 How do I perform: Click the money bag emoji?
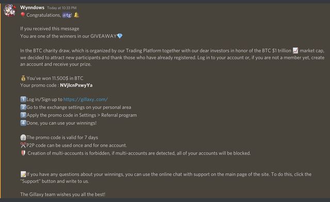(x=23, y=78)
